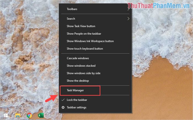Launch Google Chrome from the taskbar

click(x=29, y=115)
